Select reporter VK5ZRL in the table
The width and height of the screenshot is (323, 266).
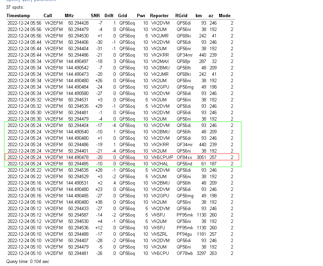coord(159,234)
